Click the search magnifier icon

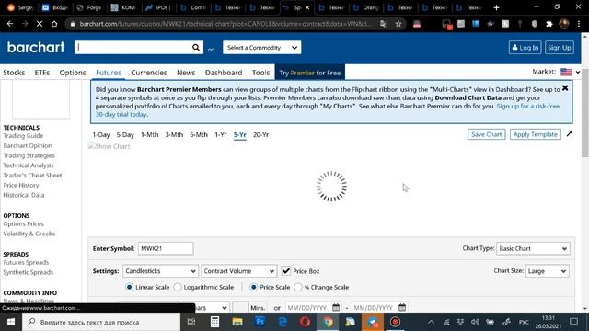click(x=196, y=48)
